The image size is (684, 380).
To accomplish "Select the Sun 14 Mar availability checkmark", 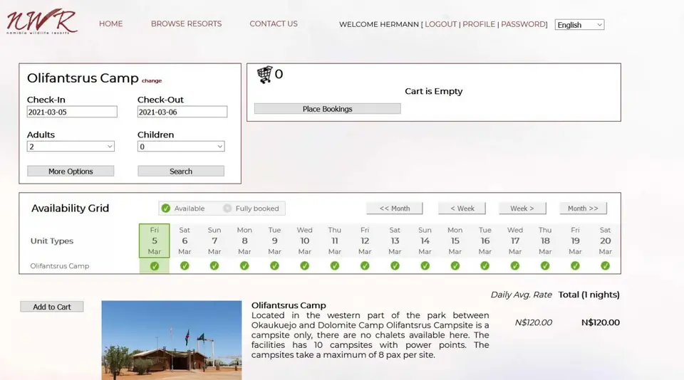I will (x=425, y=265).
